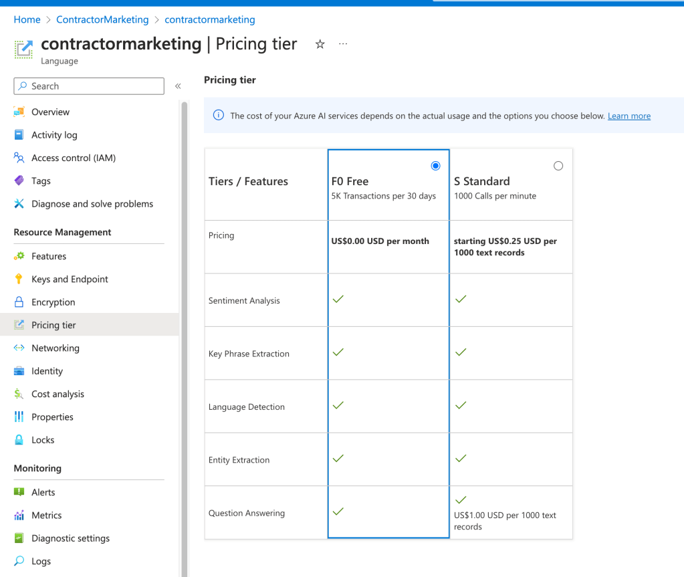684x577 pixels.
Task: Open ContractorMarketing breadcrumb link
Action: pos(102,19)
